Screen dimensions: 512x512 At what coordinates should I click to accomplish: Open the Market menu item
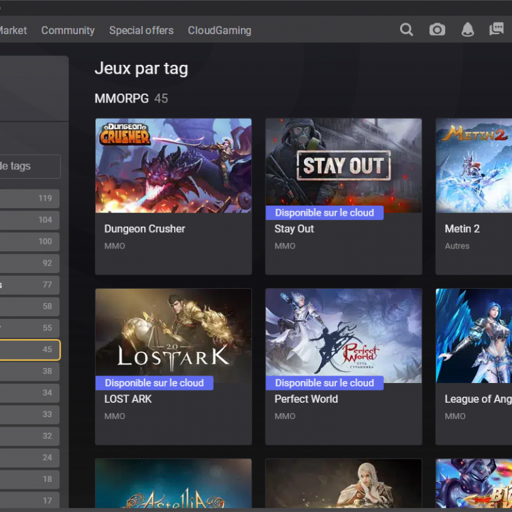pos(13,30)
